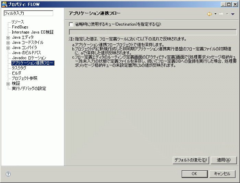Click the アプリケーション連携フロー page heading
The height and width of the screenshot is (183, 240).
(x=95, y=13)
